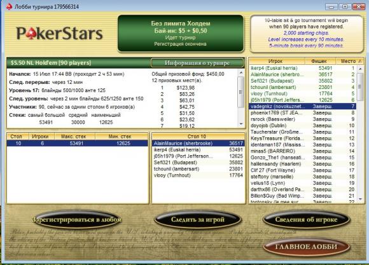Sort players by Игрок column header
369x265 pixels.
click(277, 61)
